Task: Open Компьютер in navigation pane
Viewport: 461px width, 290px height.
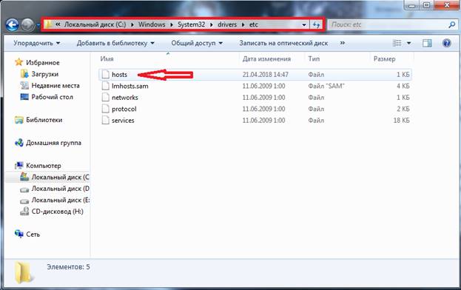Action: coord(44,166)
